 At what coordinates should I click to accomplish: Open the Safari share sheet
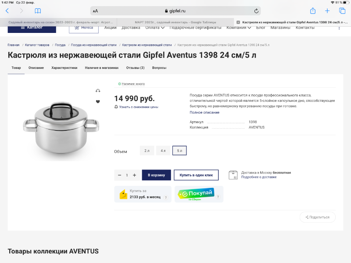(313, 11)
